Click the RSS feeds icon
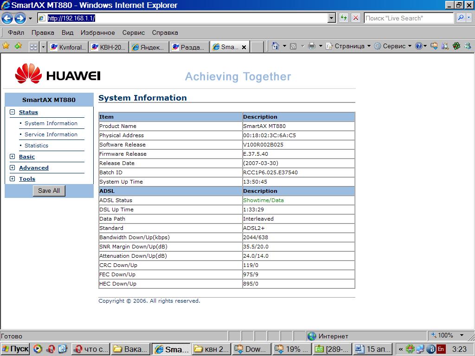 [293, 46]
